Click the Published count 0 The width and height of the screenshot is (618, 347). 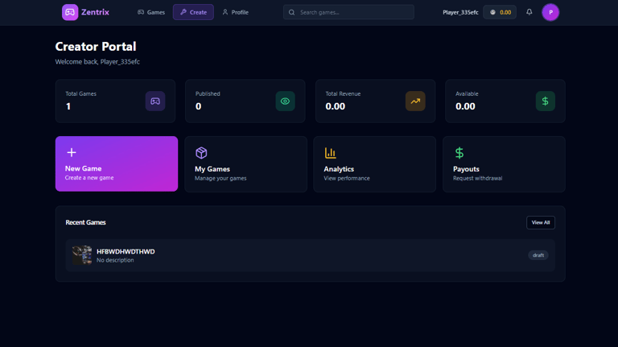point(198,106)
